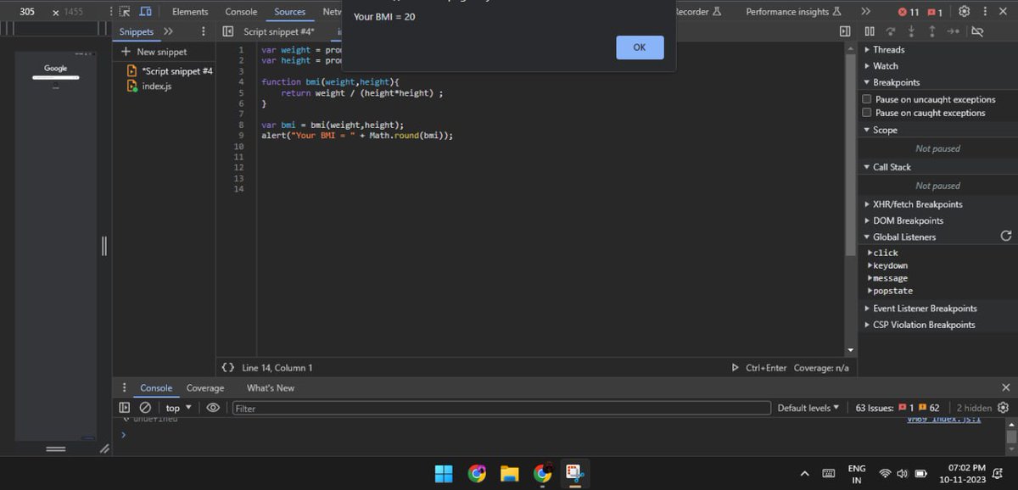Image resolution: width=1018 pixels, height=490 pixels.
Task: Click the 1 issue flag badge
Action: pyautogui.click(x=935, y=12)
